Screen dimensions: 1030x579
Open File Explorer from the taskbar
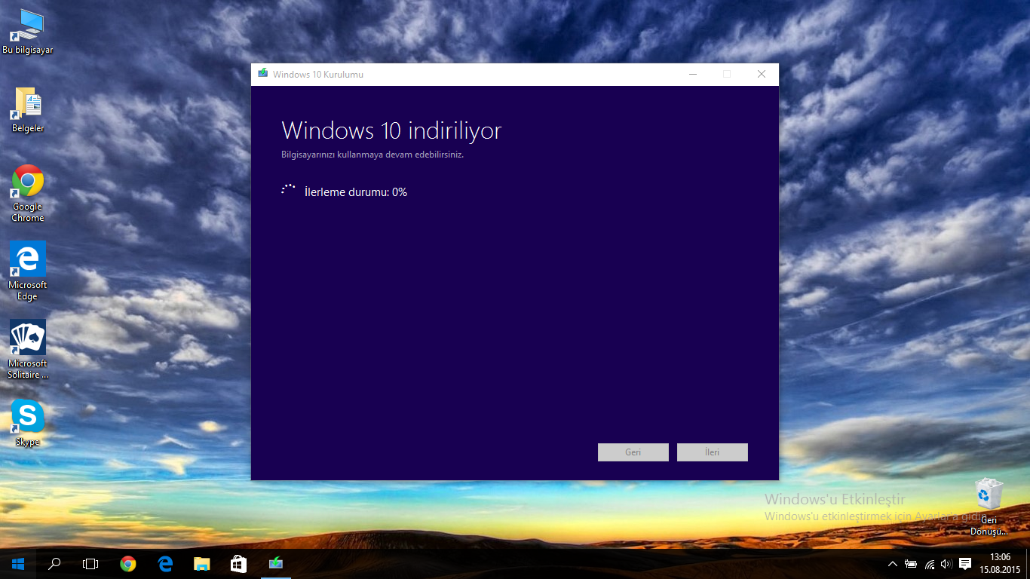(201, 563)
